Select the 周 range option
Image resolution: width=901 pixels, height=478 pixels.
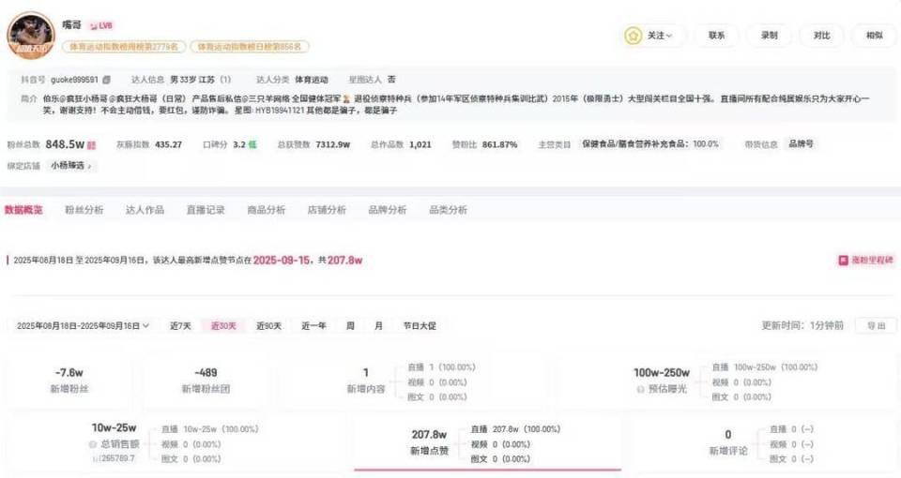pyautogui.click(x=350, y=326)
